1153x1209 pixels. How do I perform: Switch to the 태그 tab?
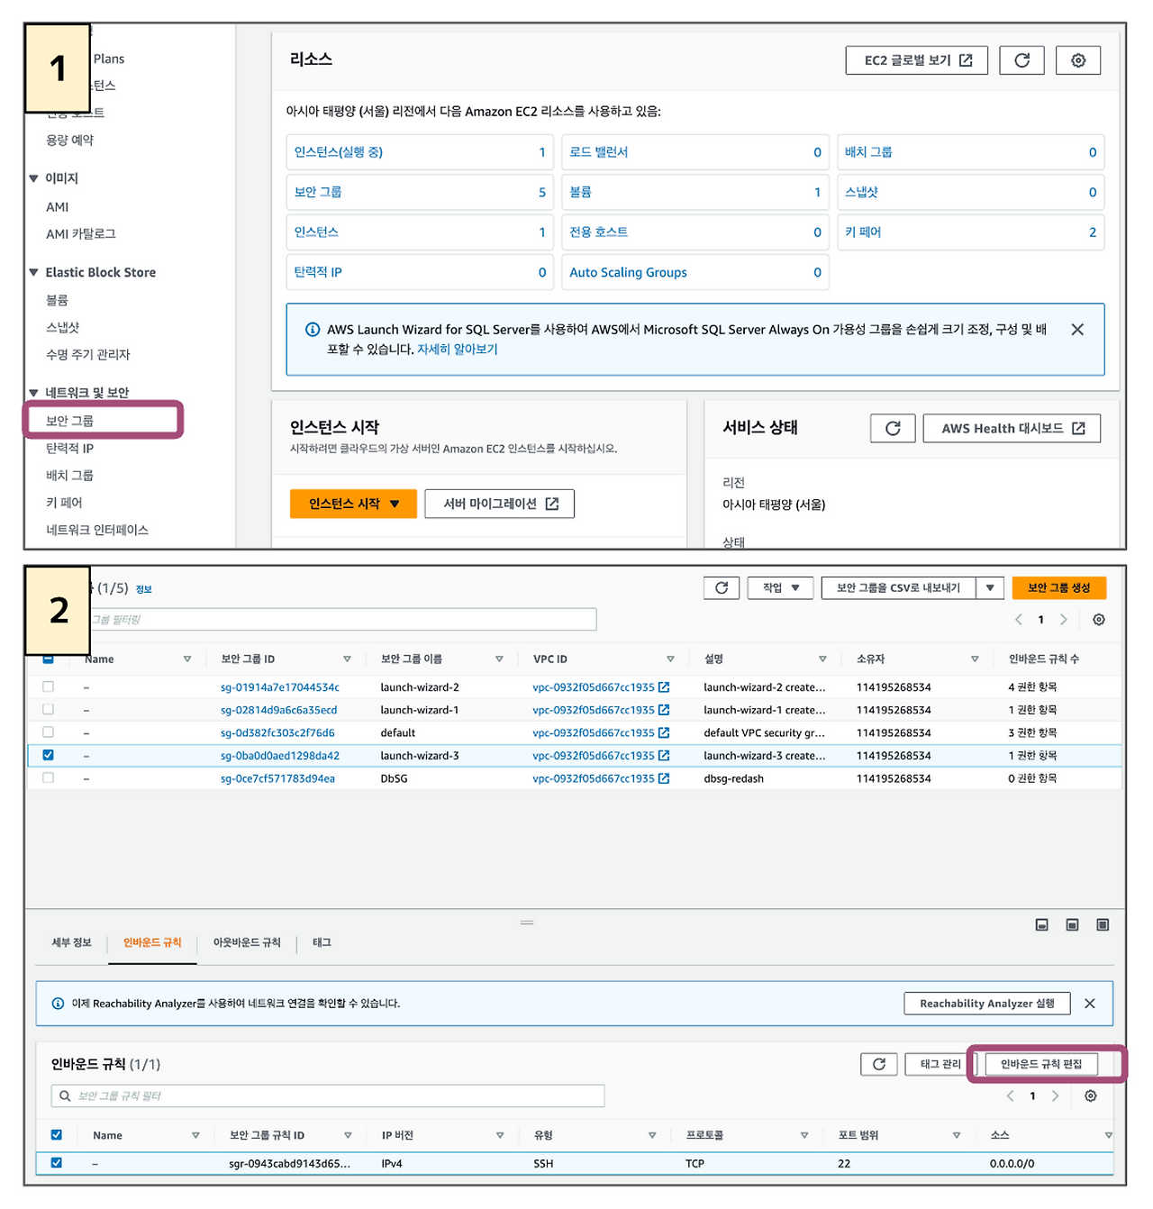tap(322, 943)
